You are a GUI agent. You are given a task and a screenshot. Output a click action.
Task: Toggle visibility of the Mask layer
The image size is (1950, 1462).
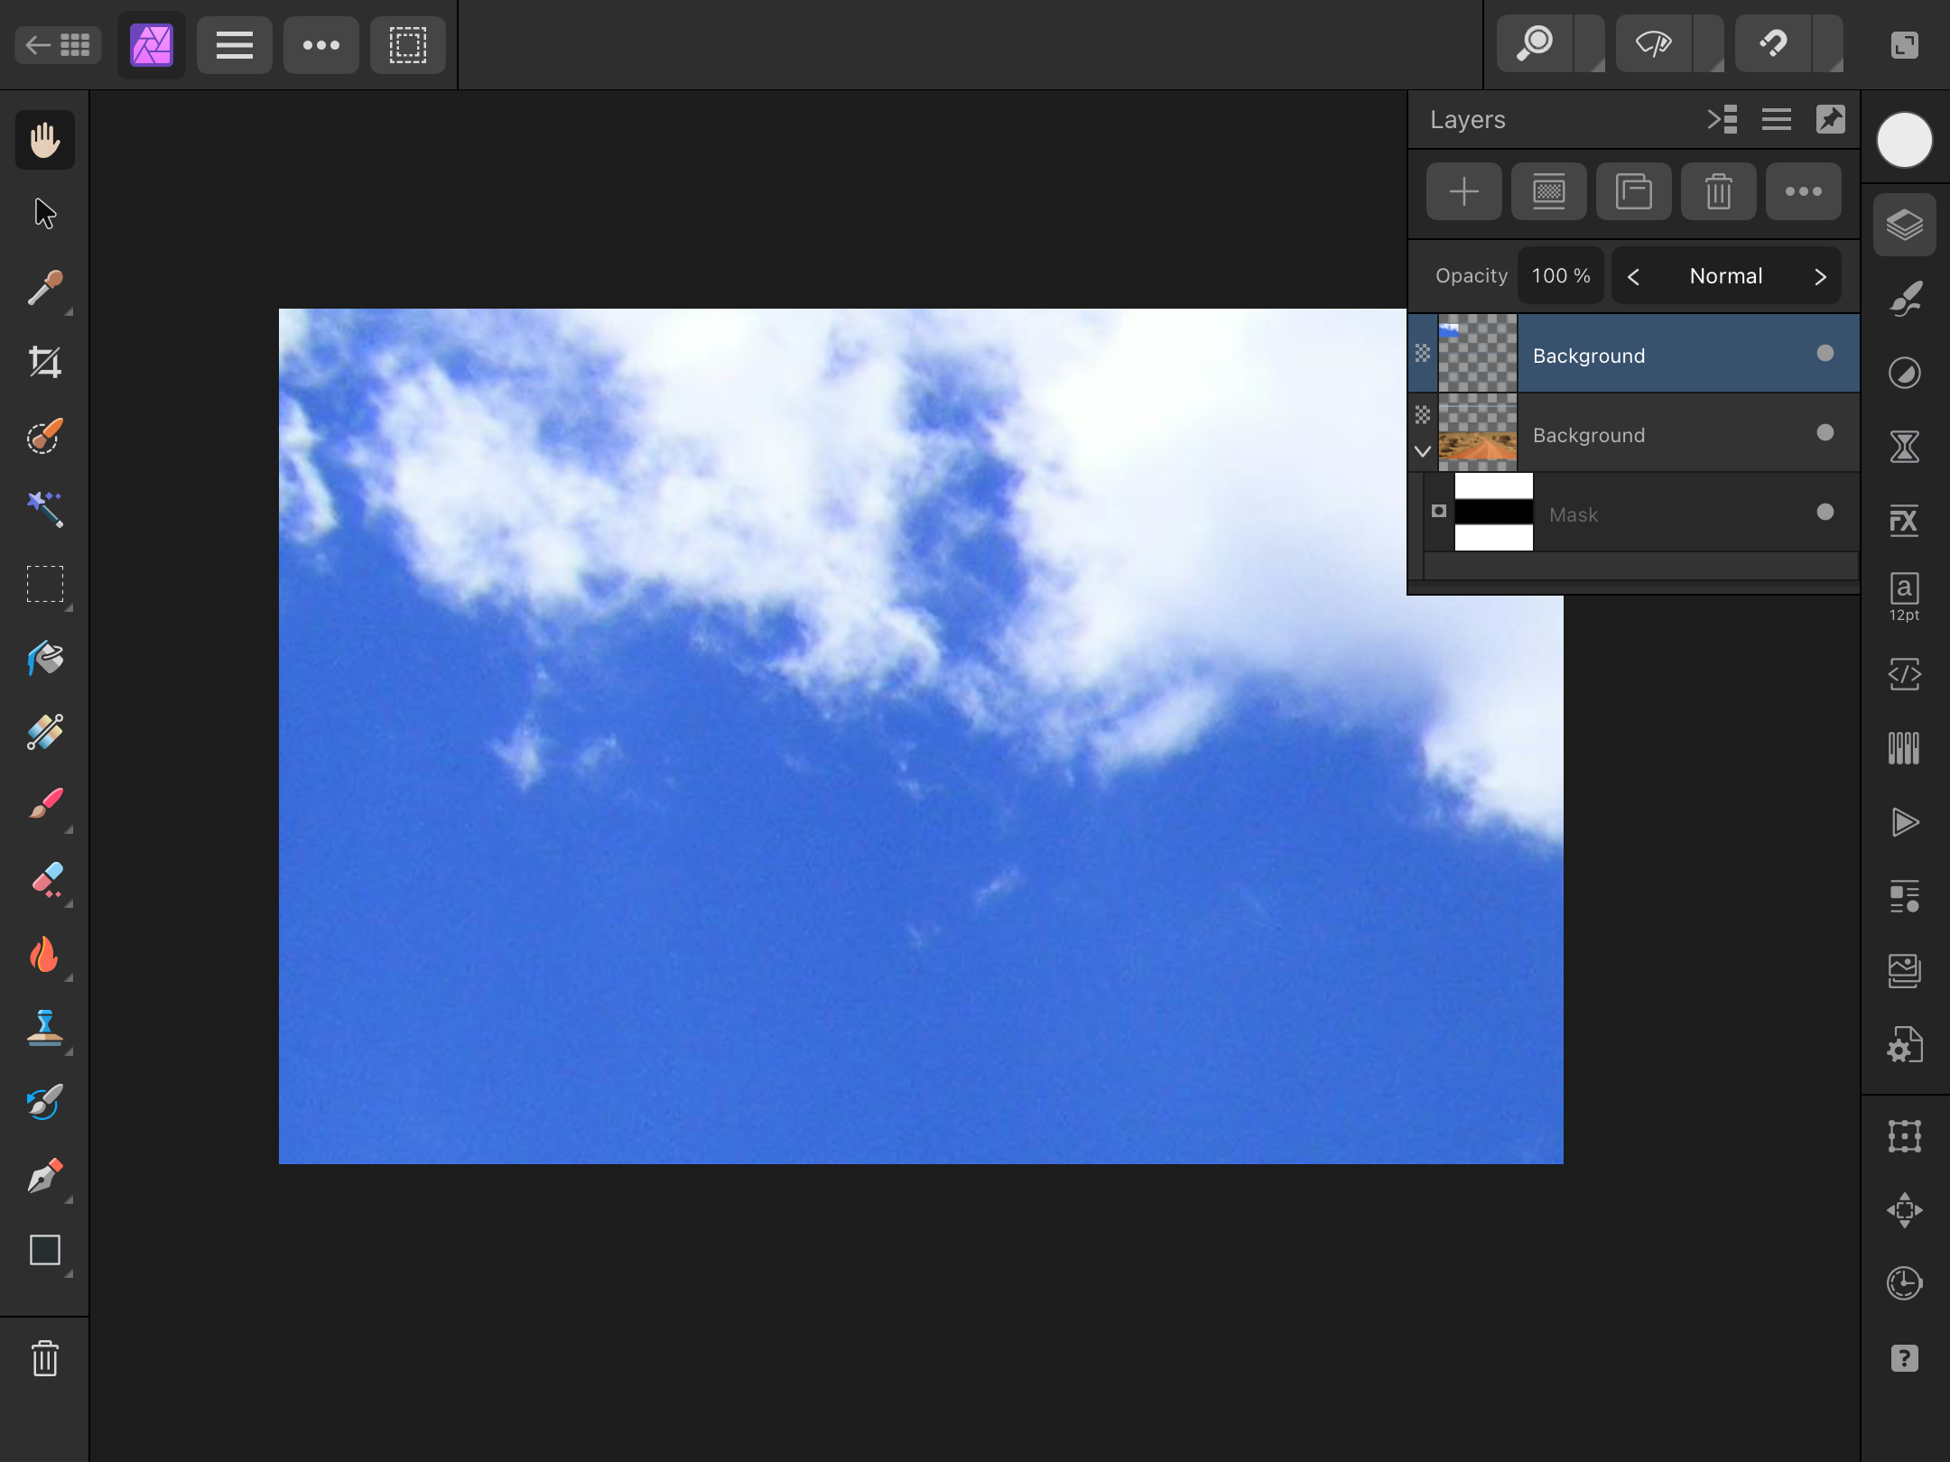(x=1825, y=512)
